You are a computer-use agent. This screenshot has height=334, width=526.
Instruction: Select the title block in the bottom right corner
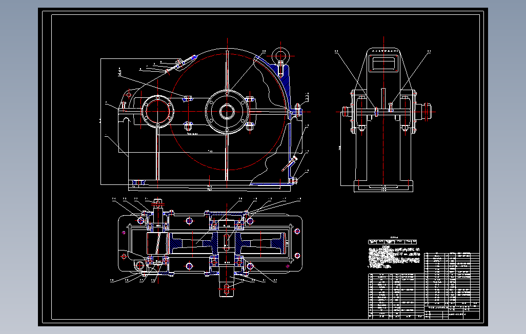pyautogui.click(x=452, y=312)
